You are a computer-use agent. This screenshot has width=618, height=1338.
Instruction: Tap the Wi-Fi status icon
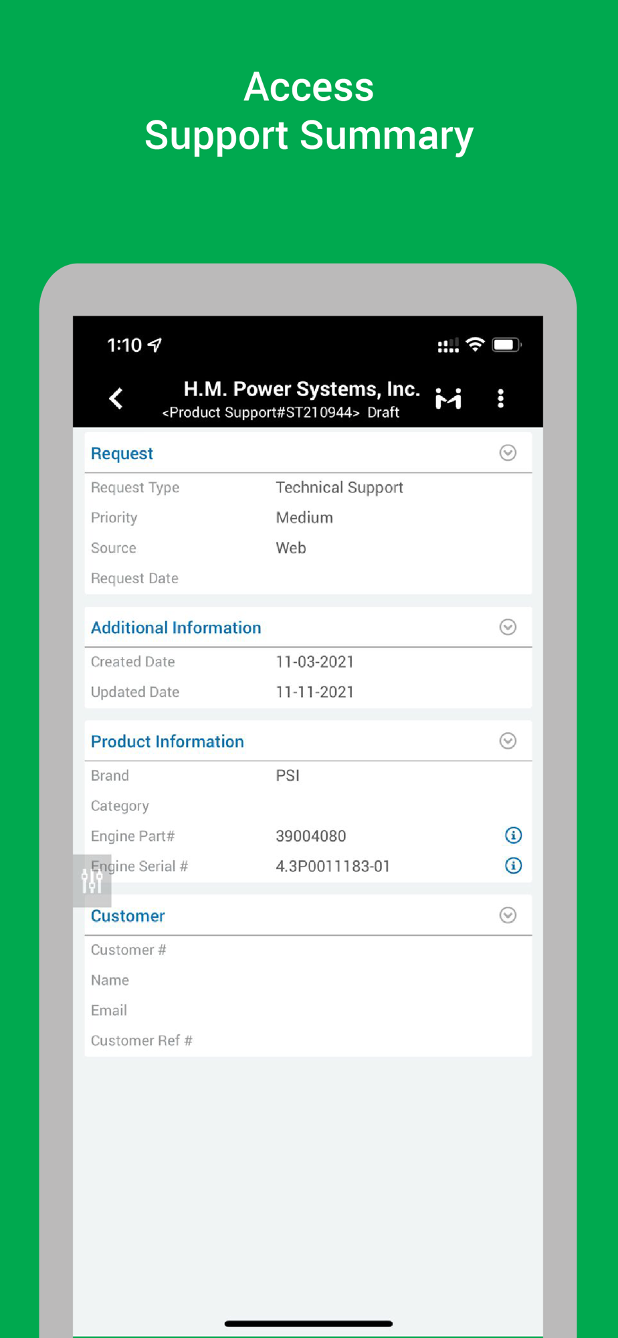475,345
